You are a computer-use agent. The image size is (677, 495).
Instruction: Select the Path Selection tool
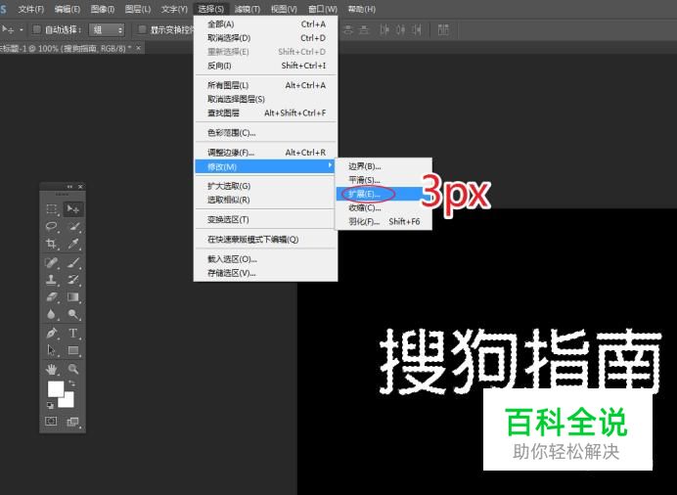[52, 350]
